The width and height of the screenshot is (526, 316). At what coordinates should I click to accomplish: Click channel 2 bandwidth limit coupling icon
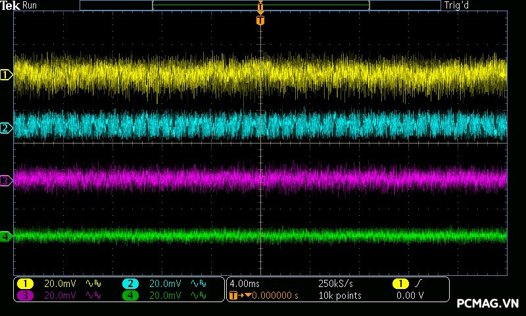tap(198, 284)
